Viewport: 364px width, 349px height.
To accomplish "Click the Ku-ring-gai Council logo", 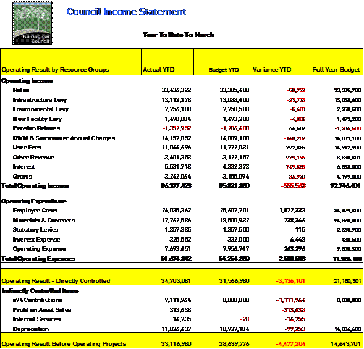I will pyautogui.click(x=32, y=23).
